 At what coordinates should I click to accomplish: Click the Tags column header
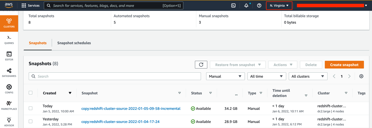point(361,93)
